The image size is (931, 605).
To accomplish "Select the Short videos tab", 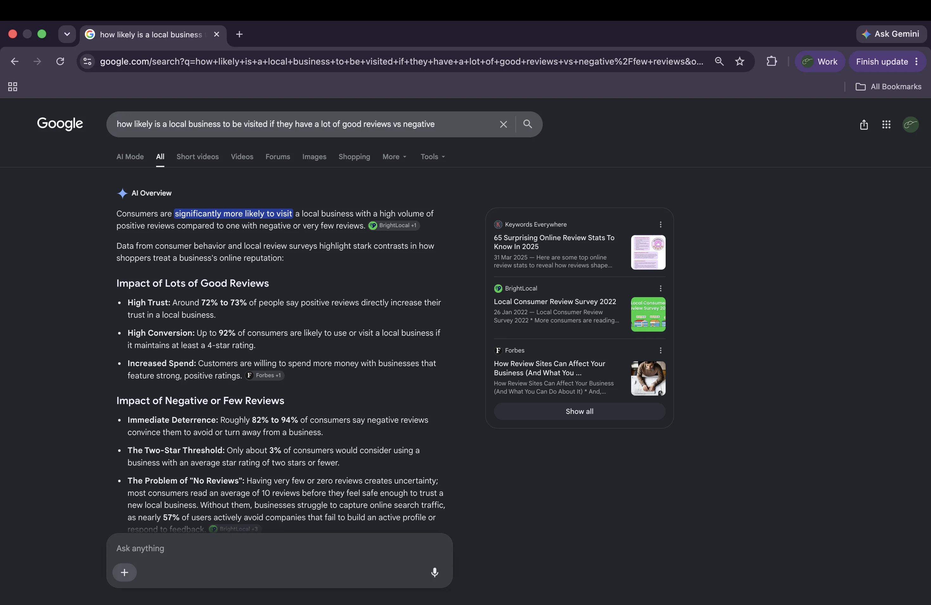I will [x=198, y=157].
